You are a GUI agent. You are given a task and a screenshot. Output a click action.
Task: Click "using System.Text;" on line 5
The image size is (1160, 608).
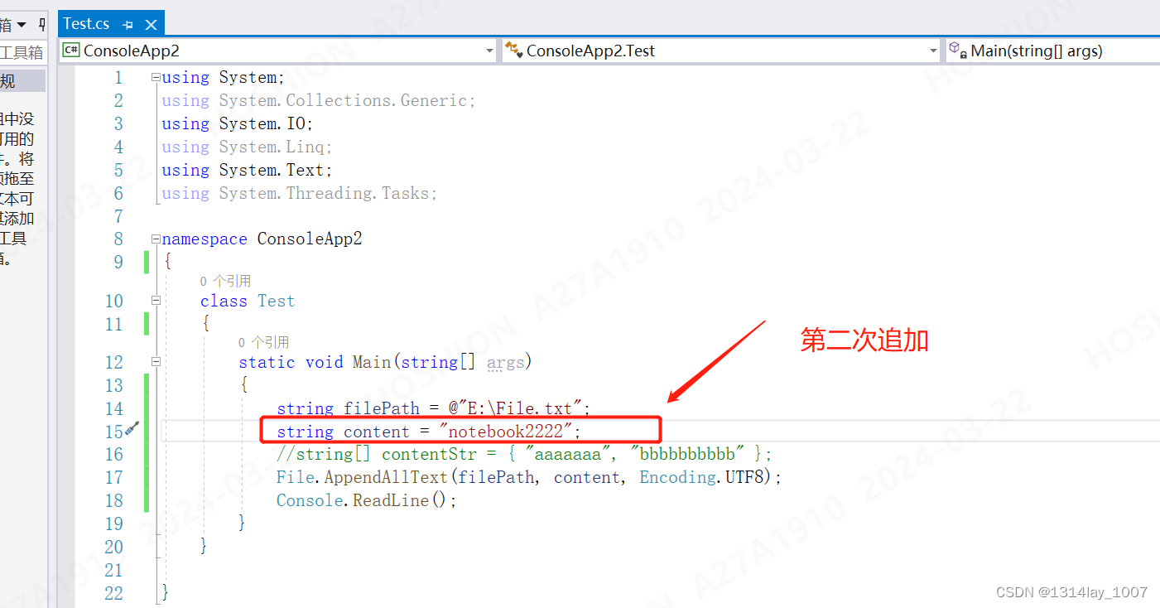[247, 171]
